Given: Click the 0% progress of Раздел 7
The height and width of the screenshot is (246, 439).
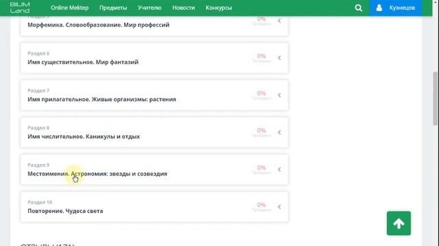Looking at the screenshot, I should click(x=261, y=93).
